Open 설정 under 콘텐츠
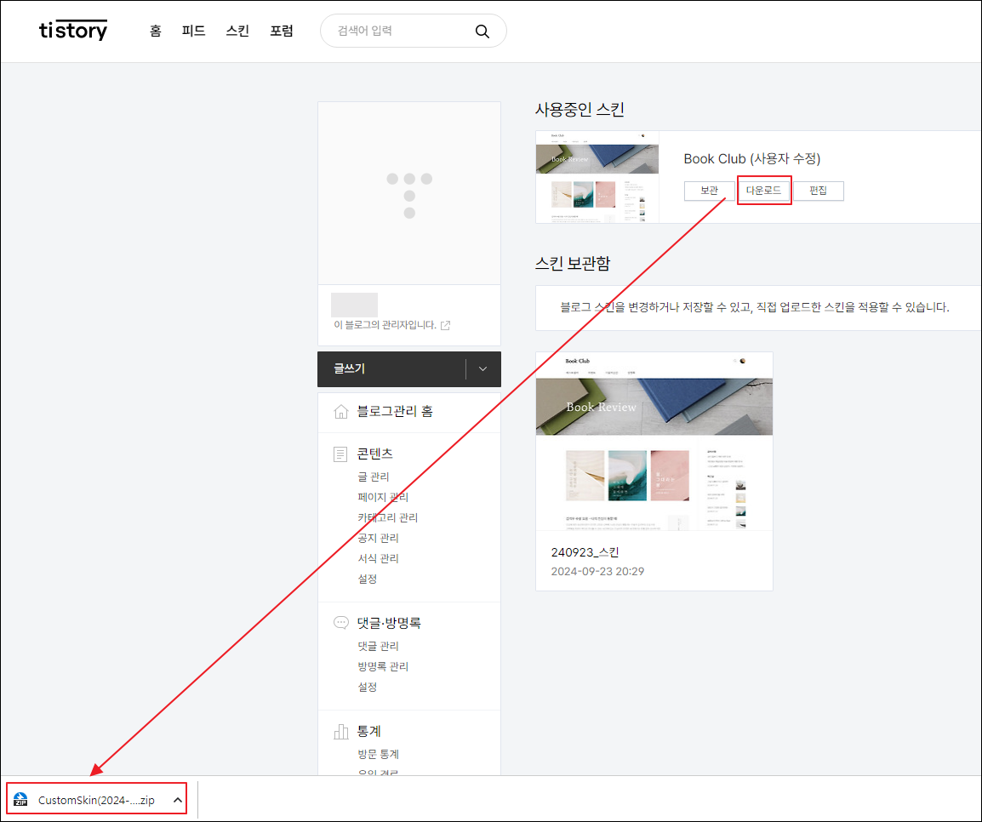 point(367,579)
